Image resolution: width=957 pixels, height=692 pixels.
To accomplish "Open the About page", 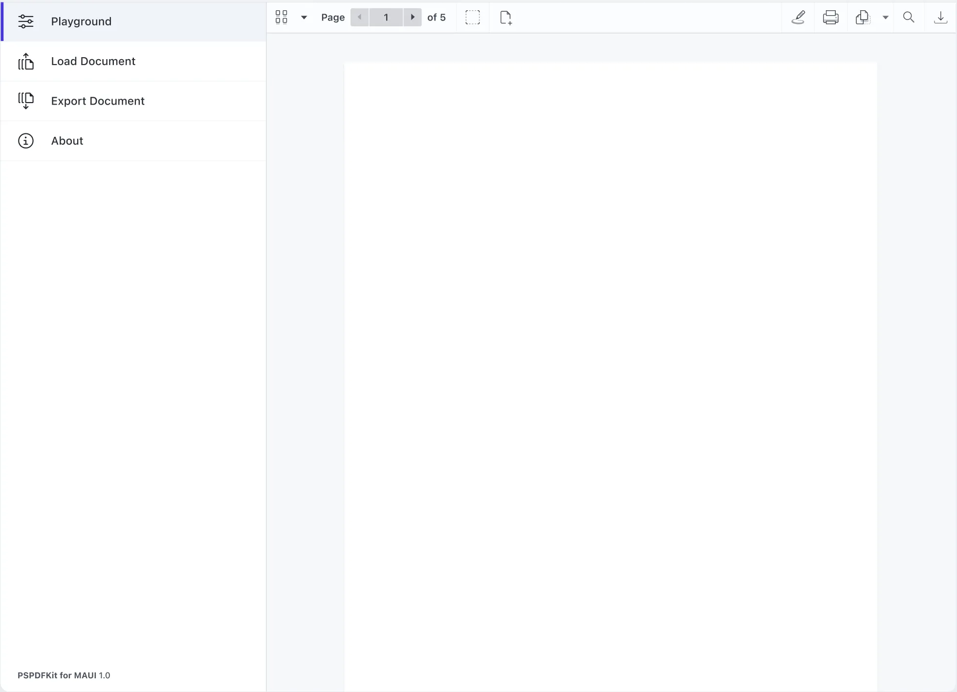I will point(67,141).
